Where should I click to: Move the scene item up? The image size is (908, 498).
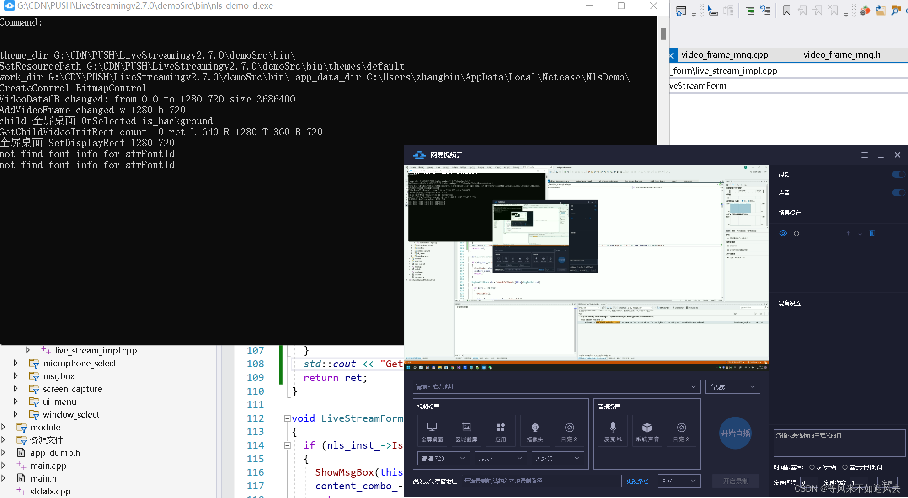[848, 233]
